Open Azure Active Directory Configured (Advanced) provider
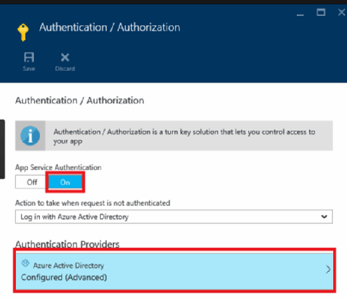Screen dimensions: 347x298 pos(174,271)
